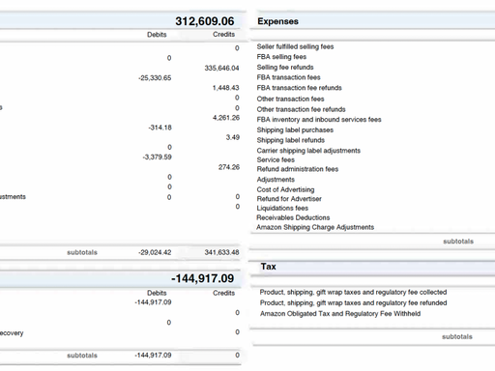Select the -3,379.59 debit value
Screen dimensions: 495x371
(158, 157)
